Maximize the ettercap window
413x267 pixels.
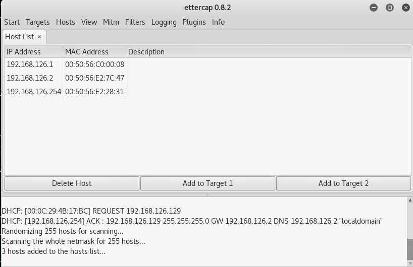click(x=390, y=8)
